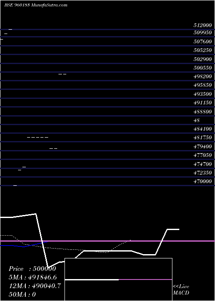This screenshot has width=215, height=301.
Task: Select the 507600 price axis label
Action: [203, 42]
